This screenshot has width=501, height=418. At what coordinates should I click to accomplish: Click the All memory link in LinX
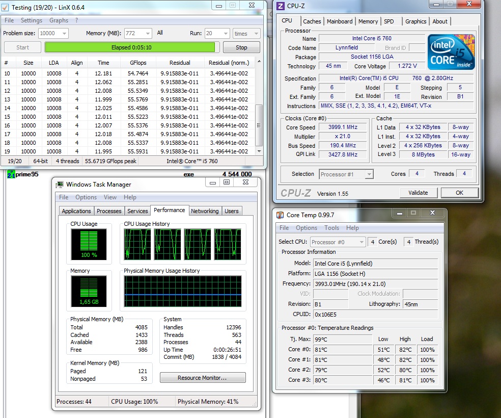(160, 33)
